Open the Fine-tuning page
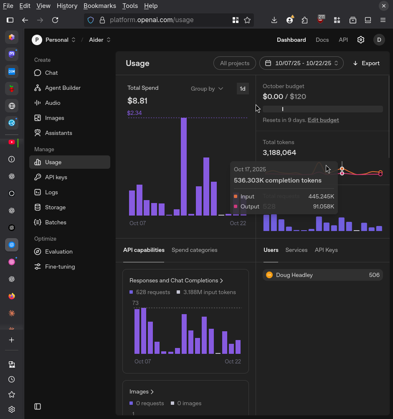 tap(60, 267)
